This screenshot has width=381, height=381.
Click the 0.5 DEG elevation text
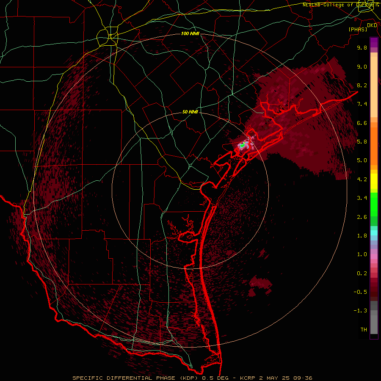pos(215,378)
